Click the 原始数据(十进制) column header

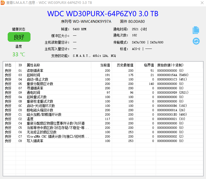click(x=170, y=65)
